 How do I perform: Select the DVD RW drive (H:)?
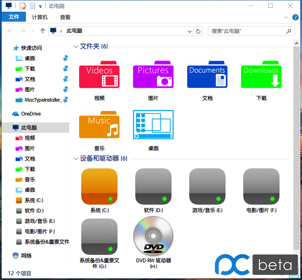pos(153,236)
